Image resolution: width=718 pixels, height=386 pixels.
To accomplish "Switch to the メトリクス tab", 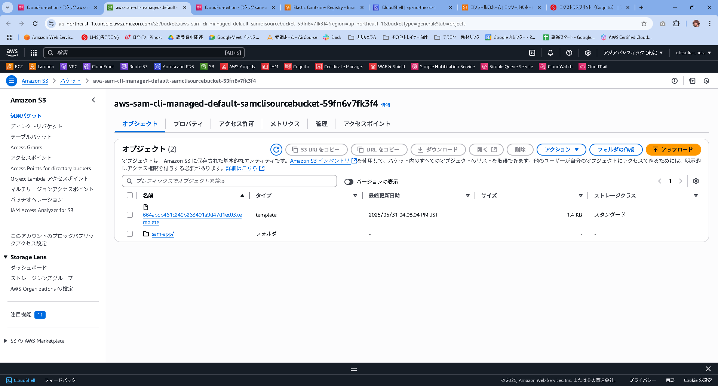I will click(284, 123).
